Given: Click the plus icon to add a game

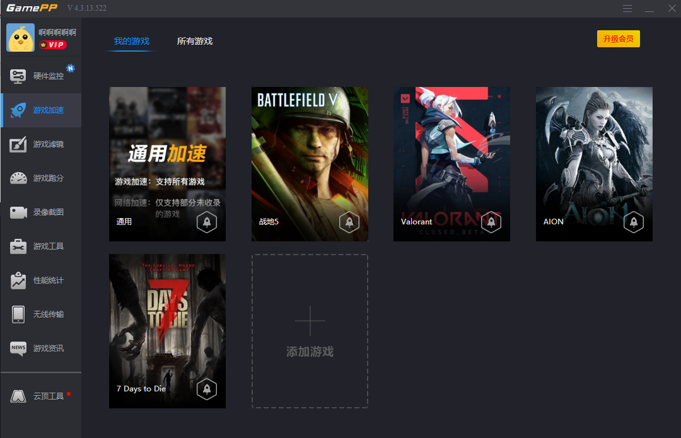Looking at the screenshot, I should (310, 321).
